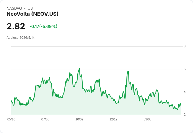Select the current price 2.82

click(x=16, y=26)
